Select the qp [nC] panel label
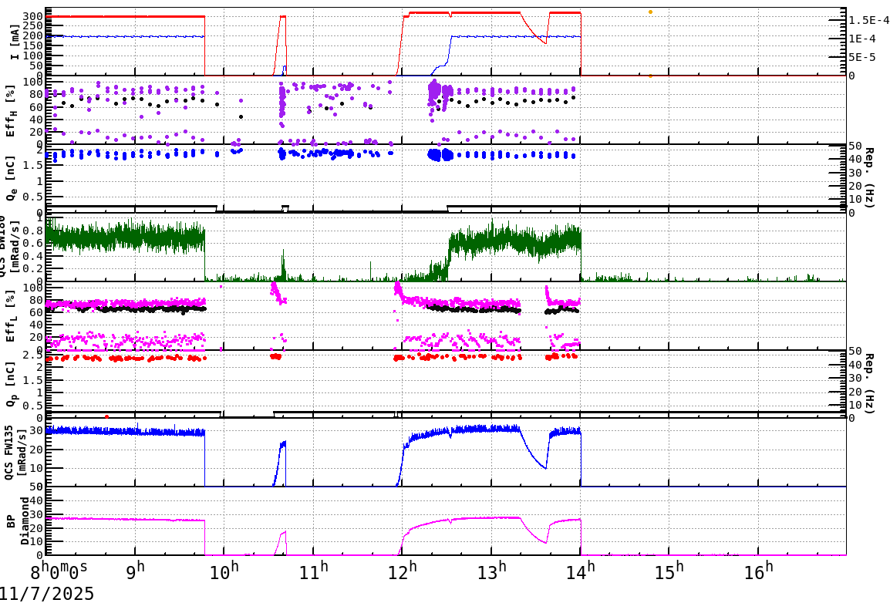The height and width of the screenshot is (603, 890). pyautogui.click(x=11, y=384)
